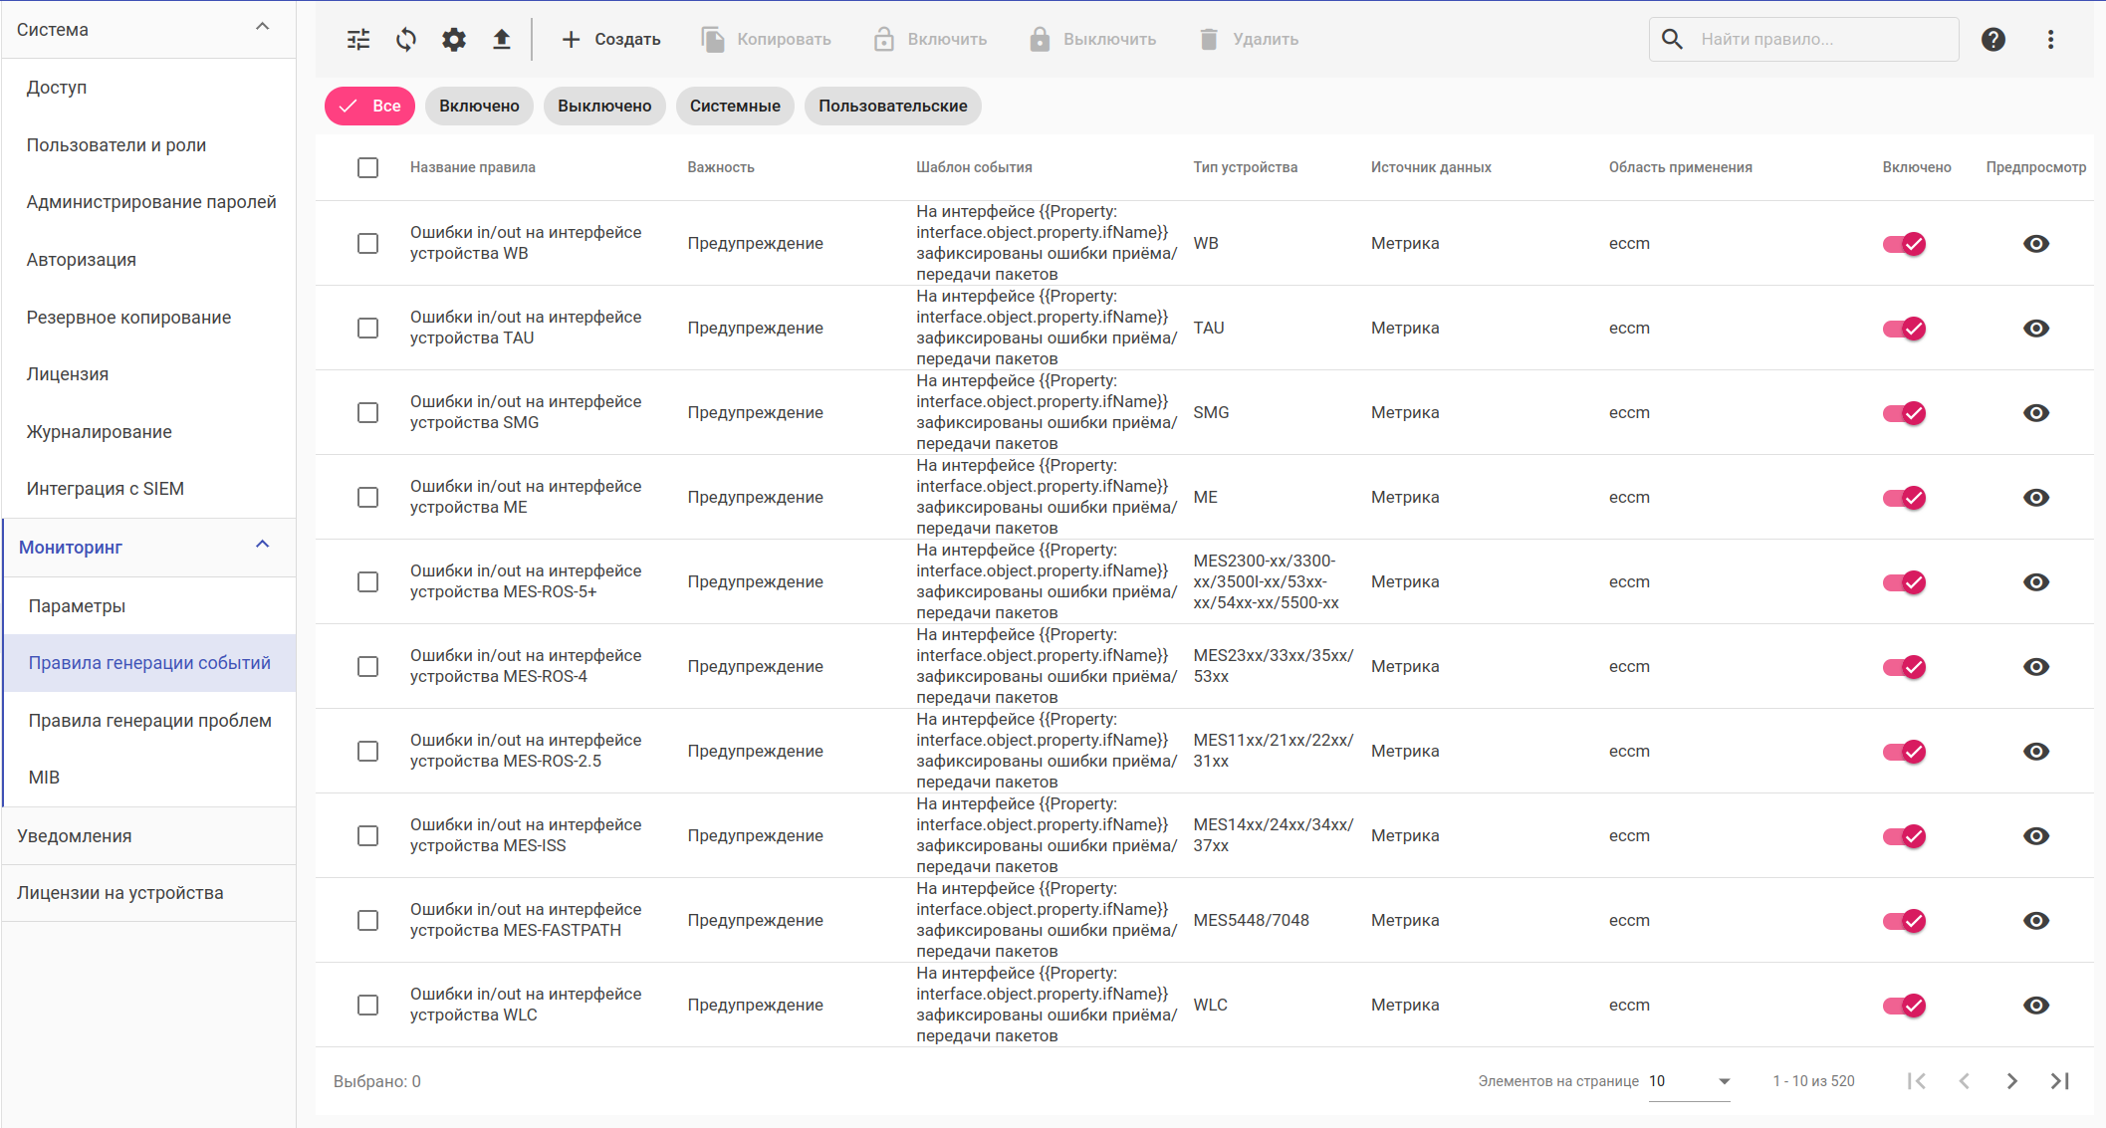This screenshot has height=1128, width=2106.
Task: Open Лицензии на устройства section
Action: (x=120, y=893)
